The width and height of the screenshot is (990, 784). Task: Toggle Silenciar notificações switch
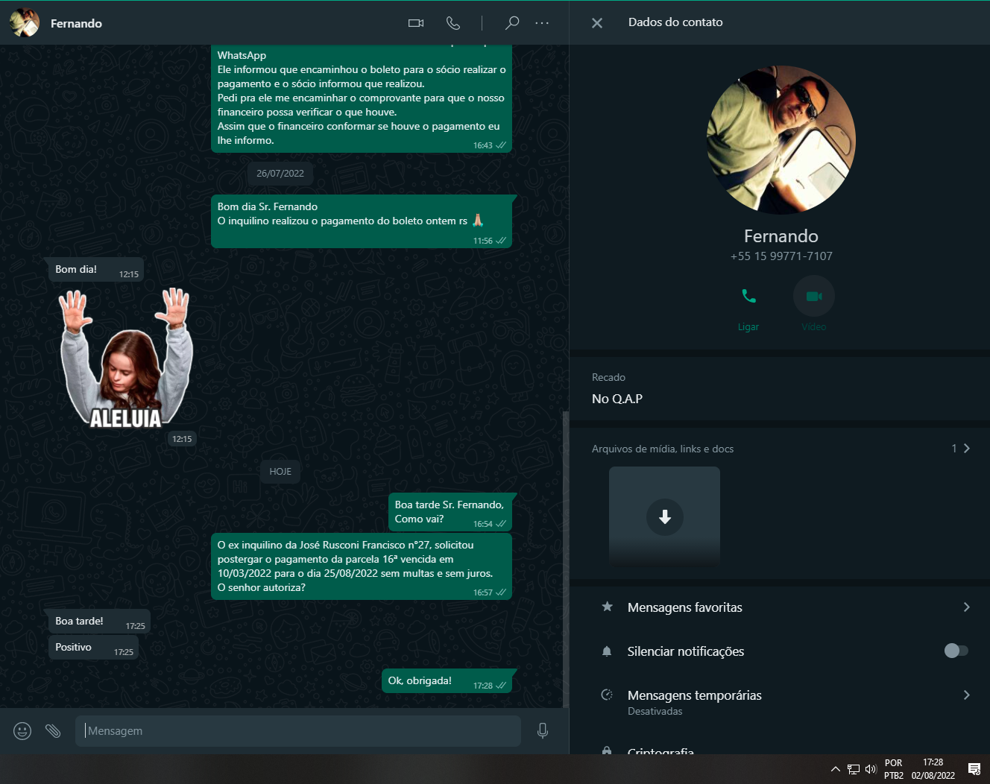click(956, 651)
